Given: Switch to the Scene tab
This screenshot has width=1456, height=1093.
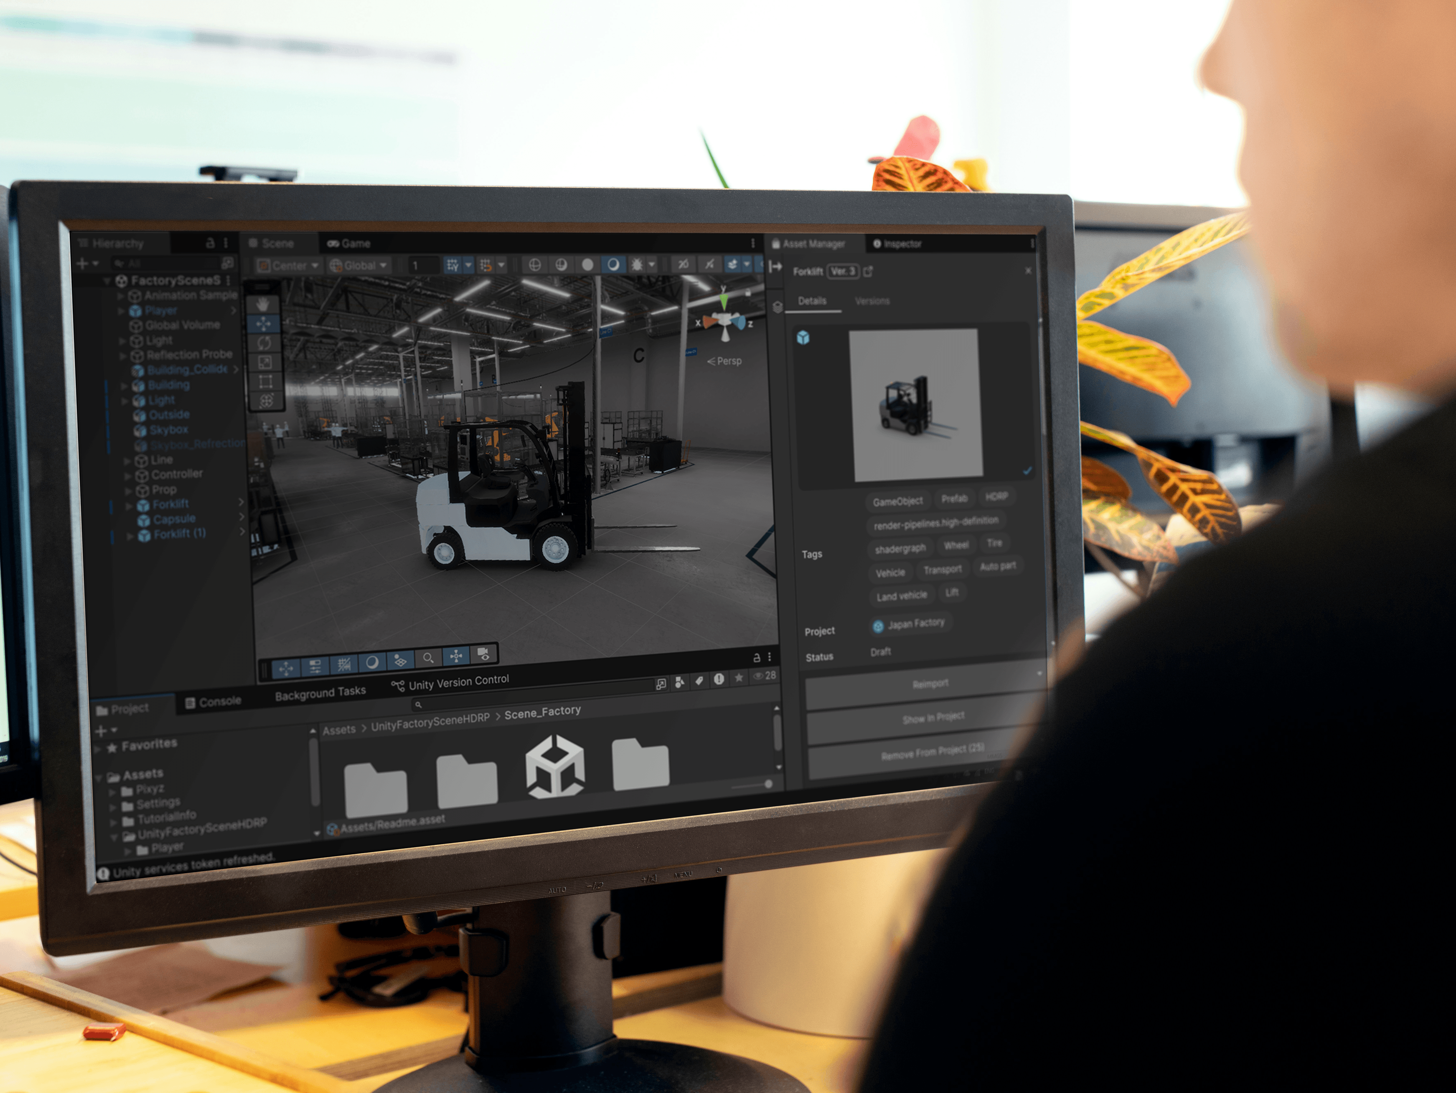Looking at the screenshot, I should pos(272,243).
